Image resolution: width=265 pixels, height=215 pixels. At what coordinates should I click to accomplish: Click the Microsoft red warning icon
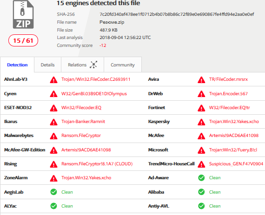201,150
